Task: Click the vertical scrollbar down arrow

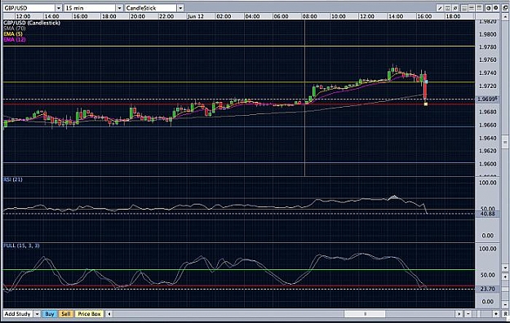Action: click(x=505, y=268)
